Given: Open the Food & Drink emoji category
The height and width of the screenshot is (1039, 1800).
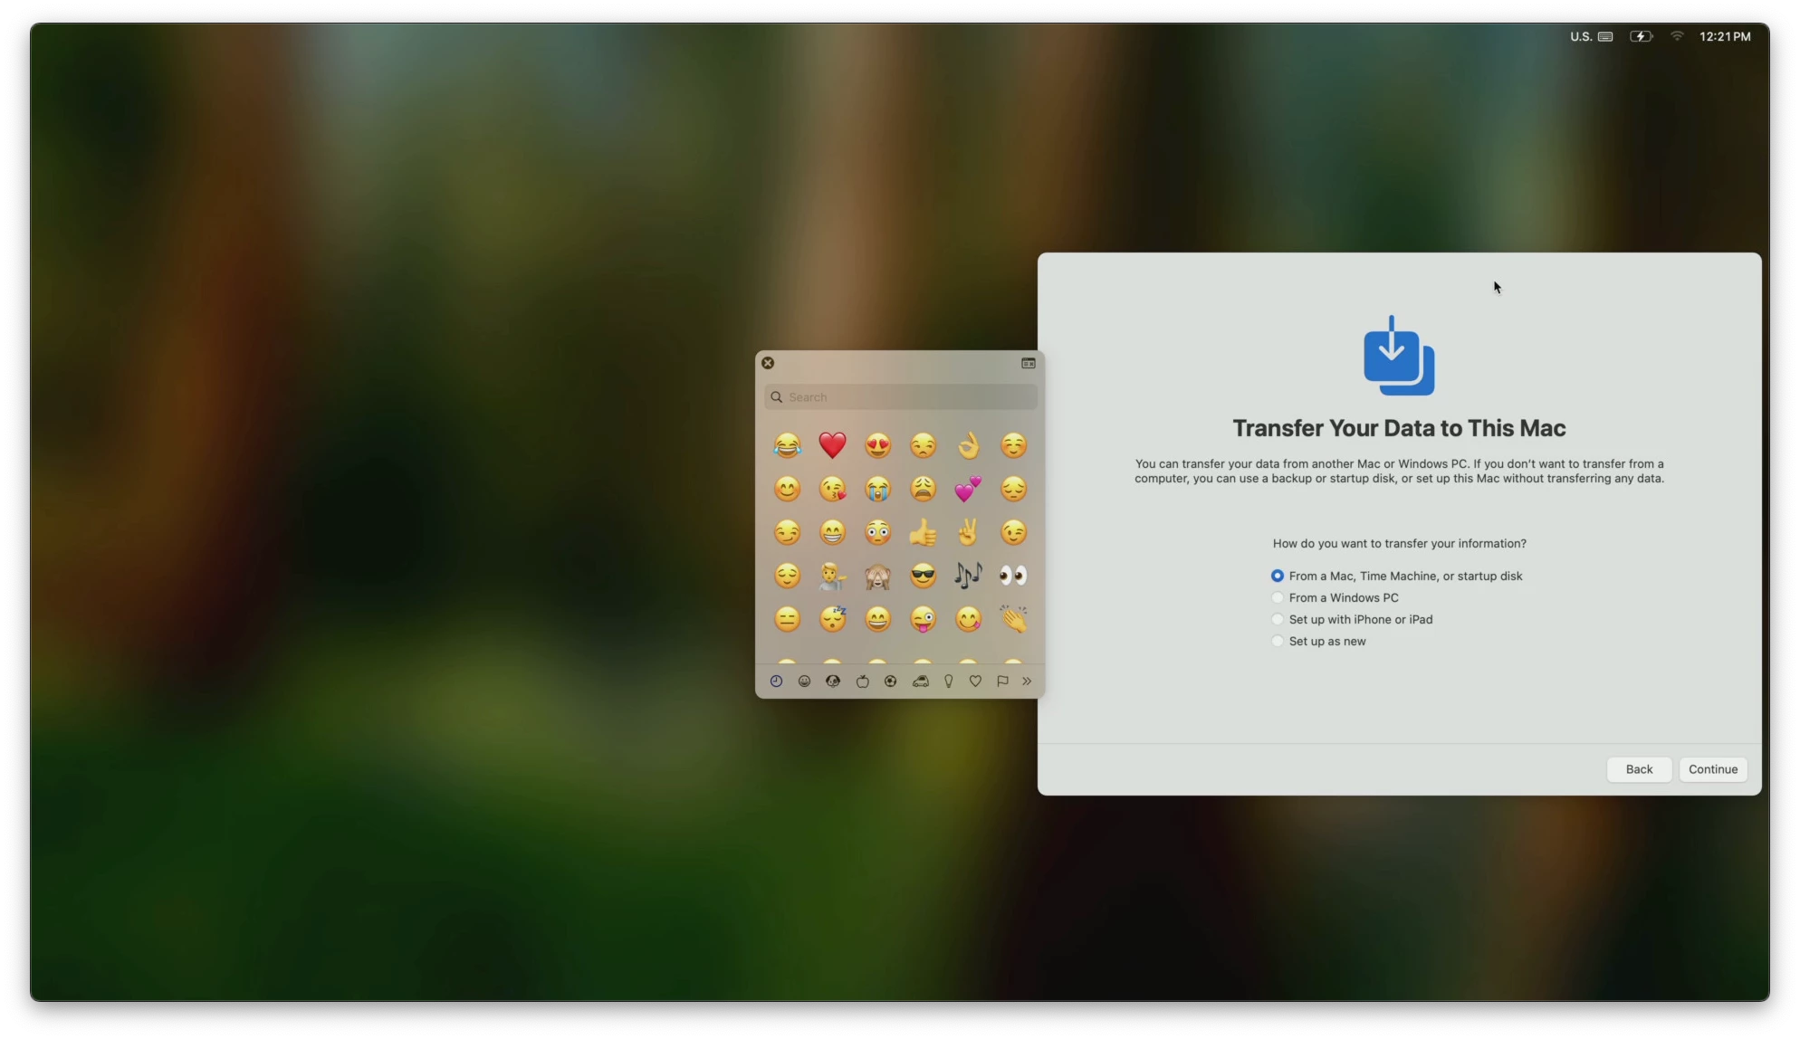Looking at the screenshot, I should (862, 682).
